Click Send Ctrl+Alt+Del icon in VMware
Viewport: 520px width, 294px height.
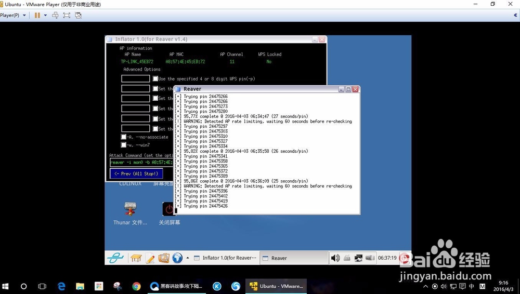click(x=56, y=15)
